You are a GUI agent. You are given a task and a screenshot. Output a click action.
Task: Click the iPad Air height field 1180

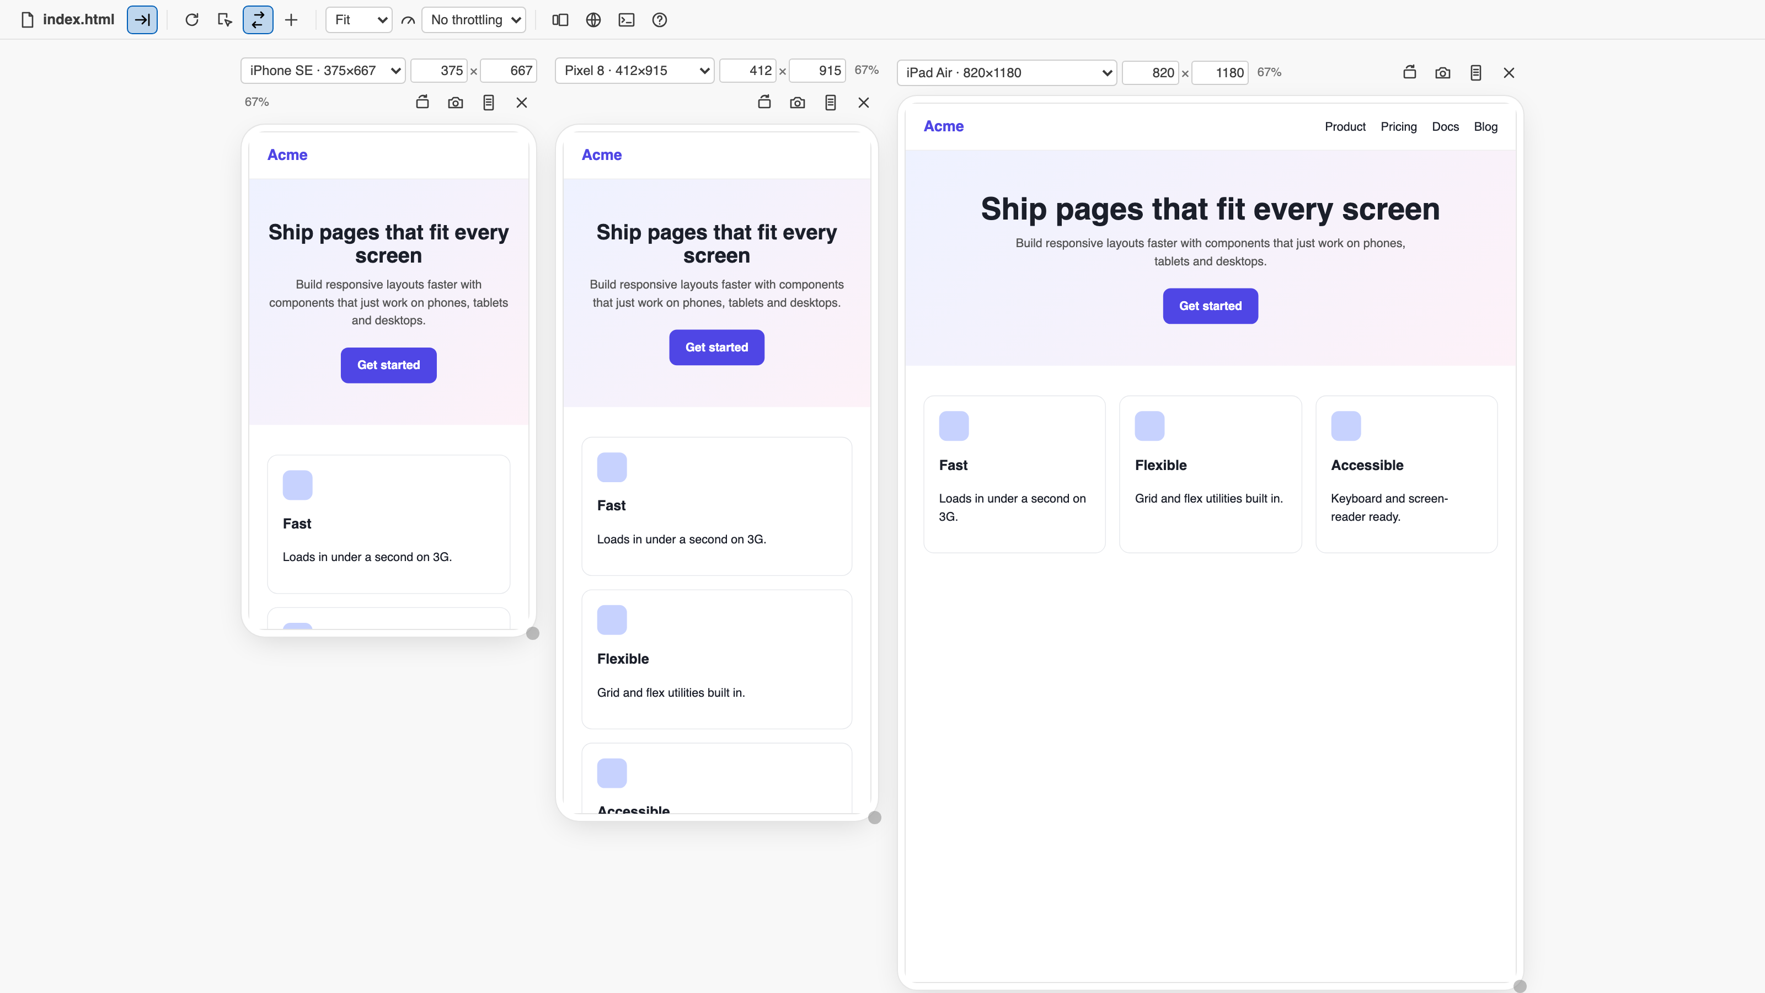click(1220, 73)
